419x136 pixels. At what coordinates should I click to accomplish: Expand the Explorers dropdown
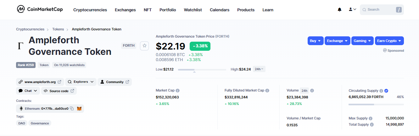point(81,82)
